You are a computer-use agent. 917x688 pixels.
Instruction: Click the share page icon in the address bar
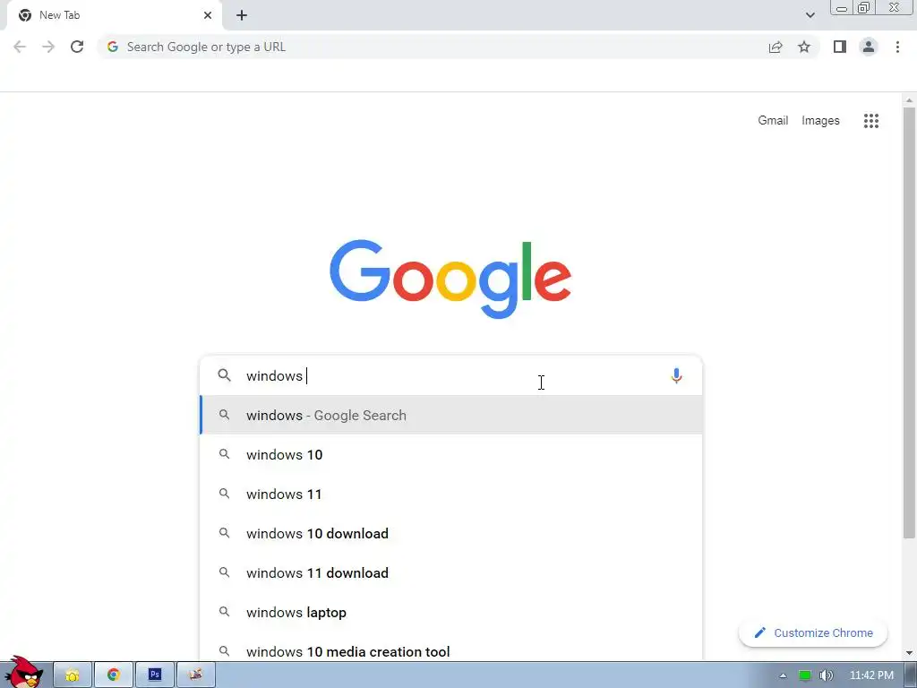point(776,47)
